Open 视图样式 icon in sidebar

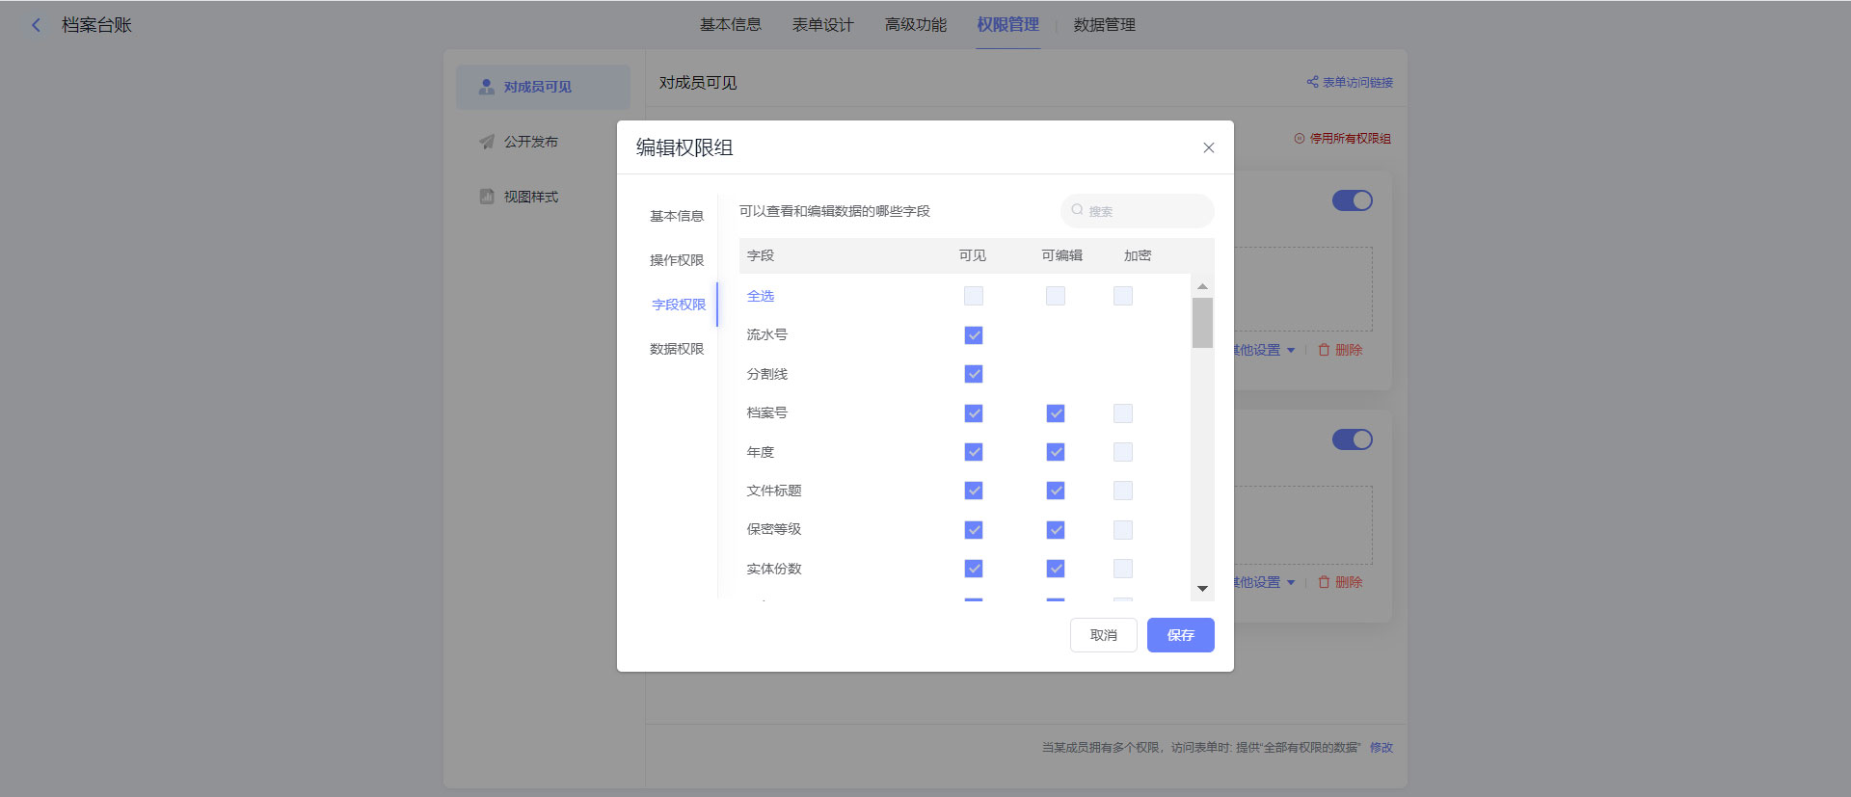point(487,197)
